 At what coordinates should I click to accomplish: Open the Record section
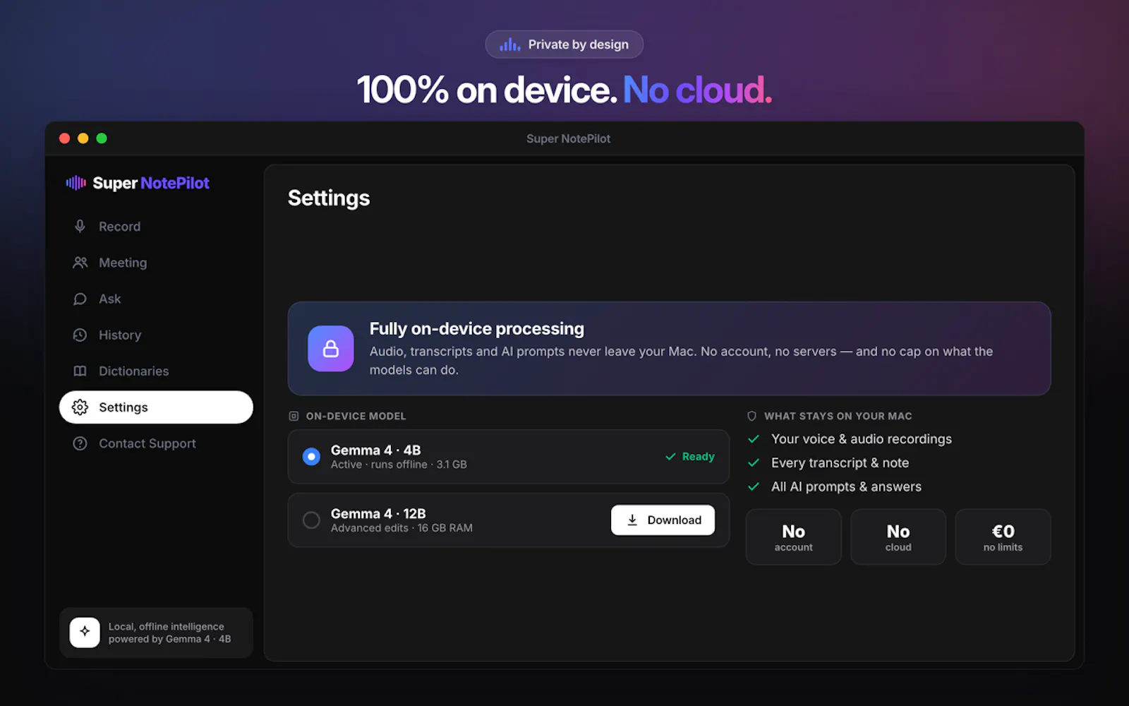click(156, 227)
